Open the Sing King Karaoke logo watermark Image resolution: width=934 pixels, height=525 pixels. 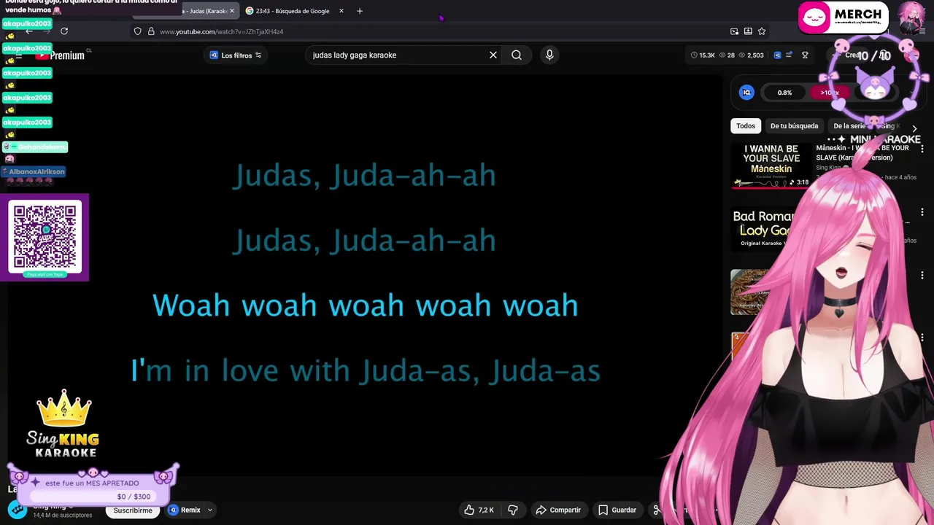(63, 425)
